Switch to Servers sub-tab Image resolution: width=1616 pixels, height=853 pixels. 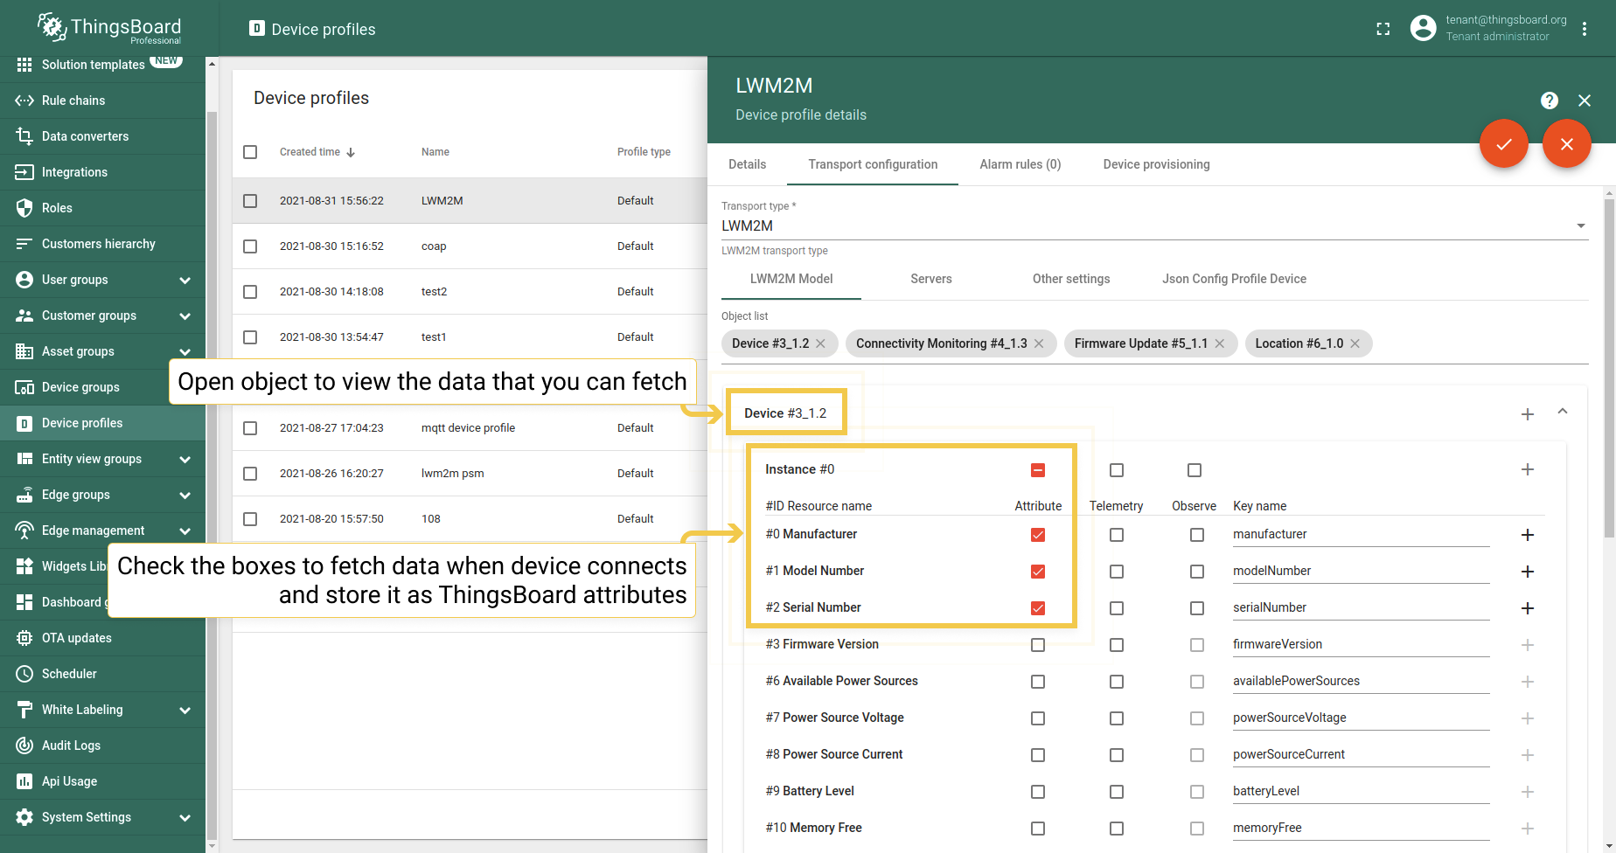(x=930, y=279)
